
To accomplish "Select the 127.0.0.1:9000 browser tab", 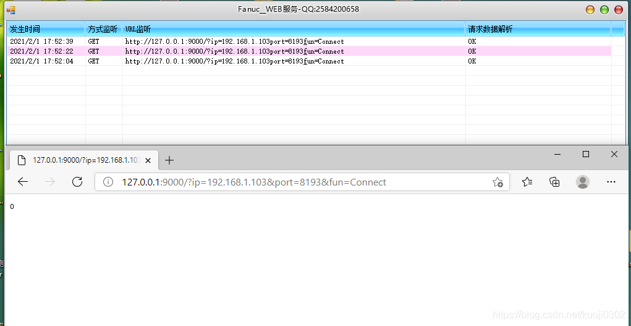I will point(83,160).
